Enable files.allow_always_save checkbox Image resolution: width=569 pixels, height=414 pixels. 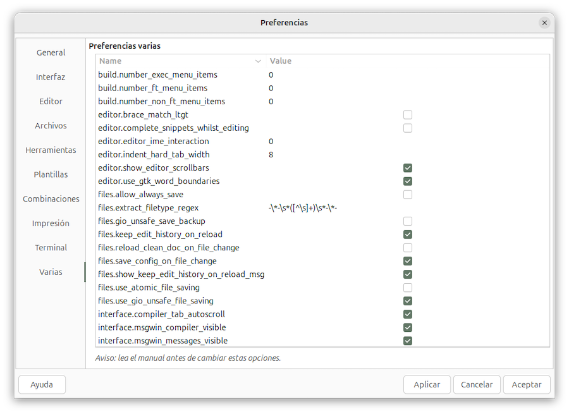408,195
